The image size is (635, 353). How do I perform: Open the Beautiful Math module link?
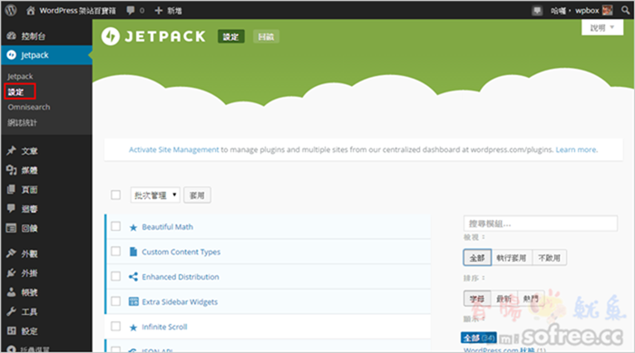pyautogui.click(x=167, y=227)
